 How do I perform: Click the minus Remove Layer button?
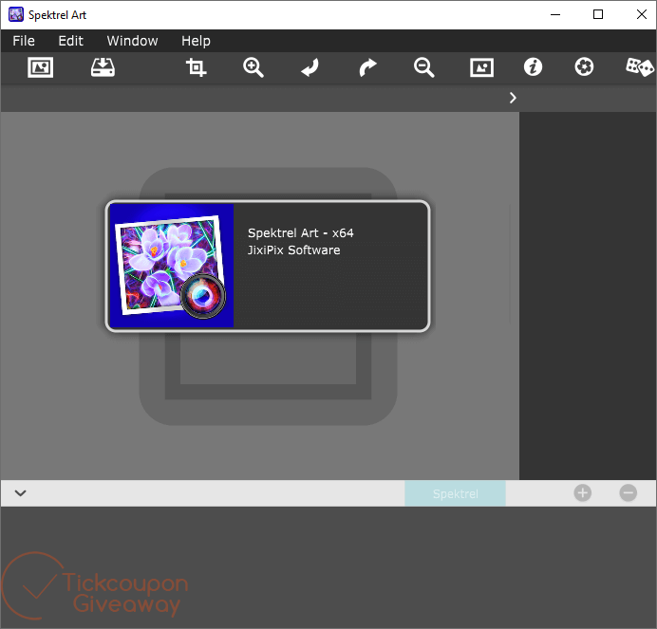629,493
